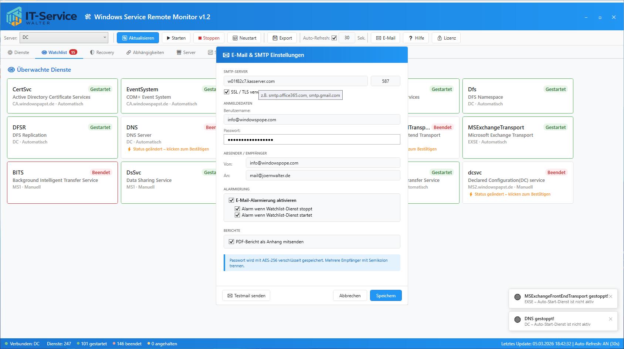Click into the Passwort field
This screenshot has width=624, height=349.
312,140
